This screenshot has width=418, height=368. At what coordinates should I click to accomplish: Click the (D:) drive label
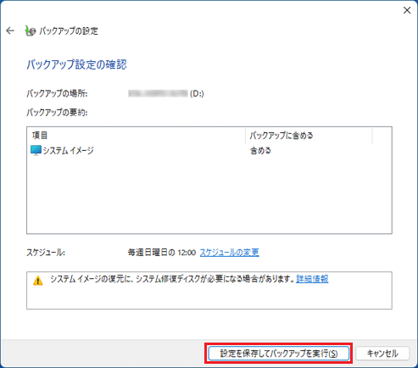197,93
